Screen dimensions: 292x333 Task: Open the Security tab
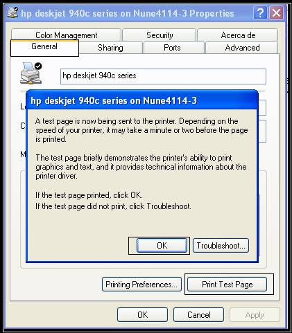coord(160,35)
